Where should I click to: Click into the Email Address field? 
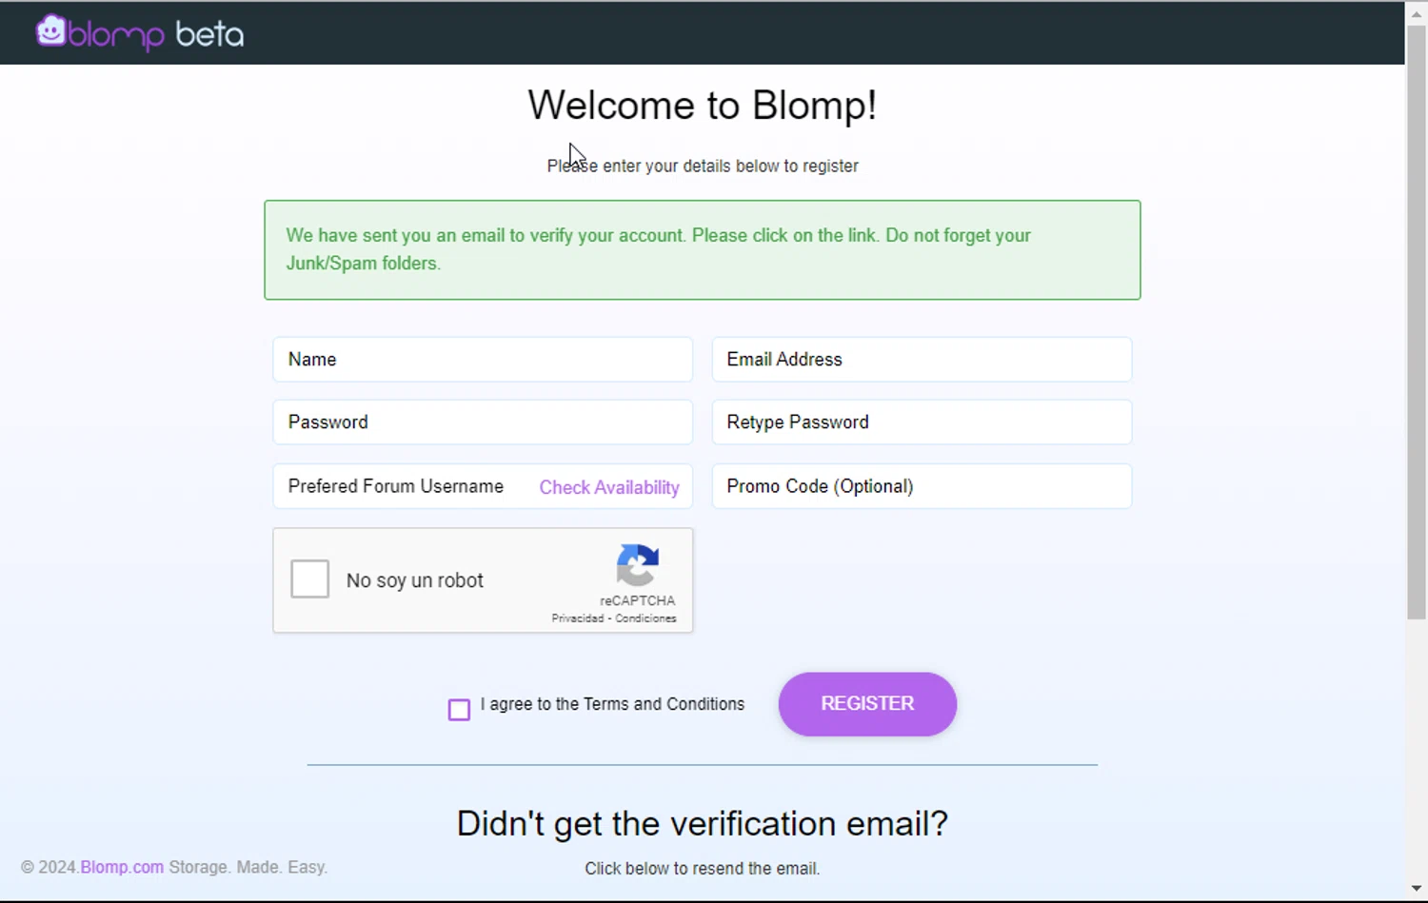[922, 360]
